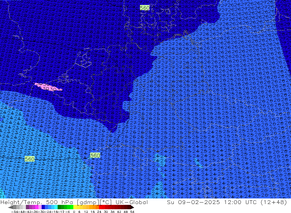
Task: Click the bright yellow swatch on the color scale
Action: (75, 207)
